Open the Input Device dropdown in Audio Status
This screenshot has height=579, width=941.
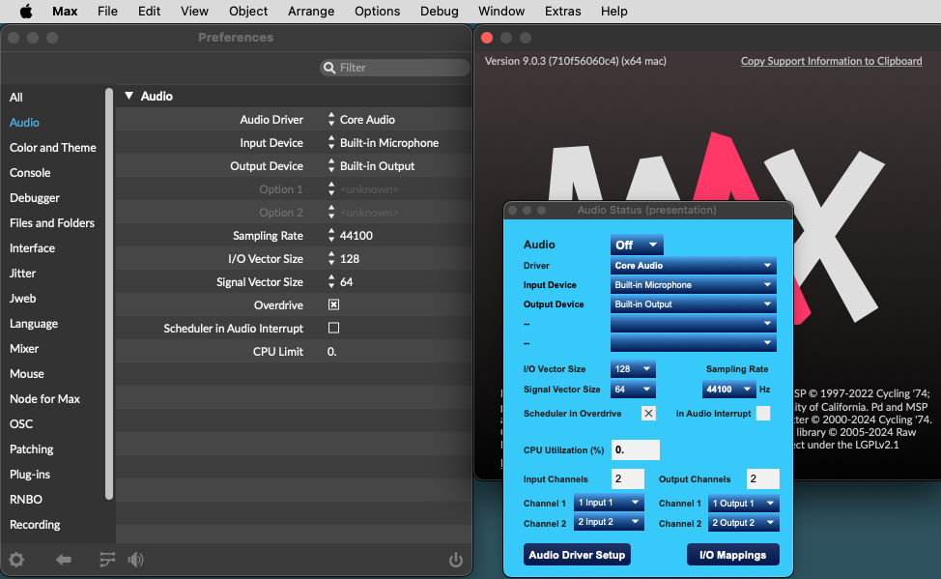point(694,285)
